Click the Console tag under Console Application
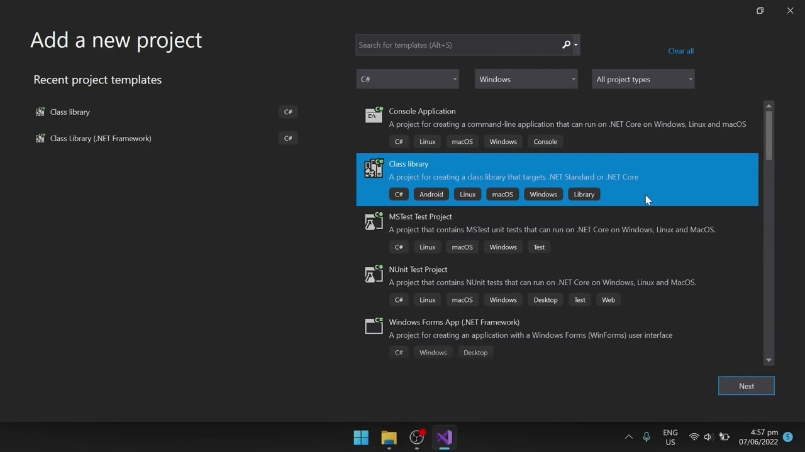This screenshot has height=452, width=805. pyautogui.click(x=545, y=142)
